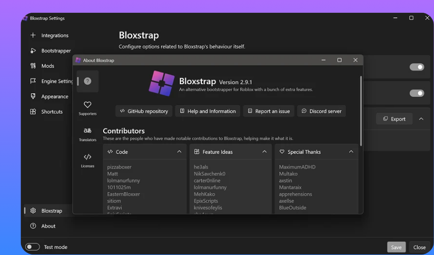Toggle the Test mode switch
434x255 pixels.
pyautogui.click(x=32, y=247)
